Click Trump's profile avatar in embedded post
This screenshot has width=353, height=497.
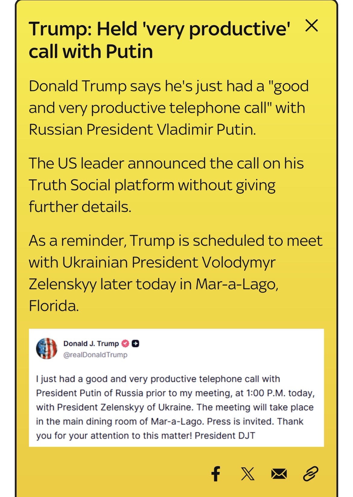(x=46, y=349)
